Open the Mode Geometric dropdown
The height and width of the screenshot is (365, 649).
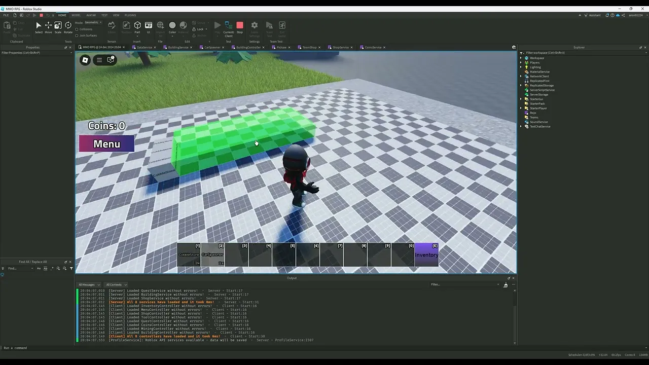coord(93,22)
